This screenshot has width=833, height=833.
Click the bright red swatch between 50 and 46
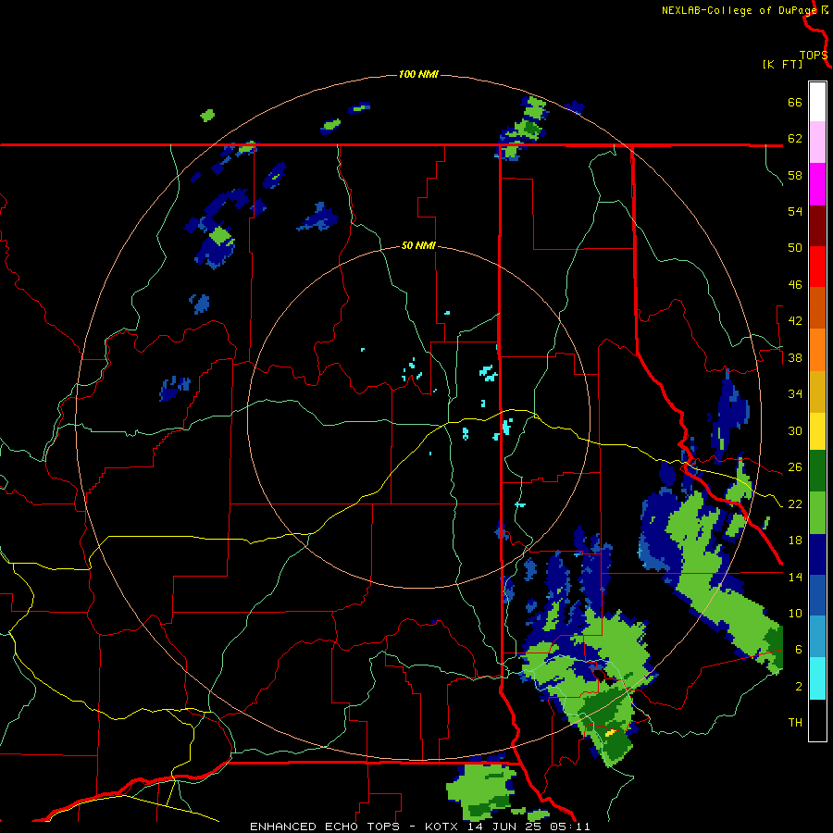click(x=817, y=267)
